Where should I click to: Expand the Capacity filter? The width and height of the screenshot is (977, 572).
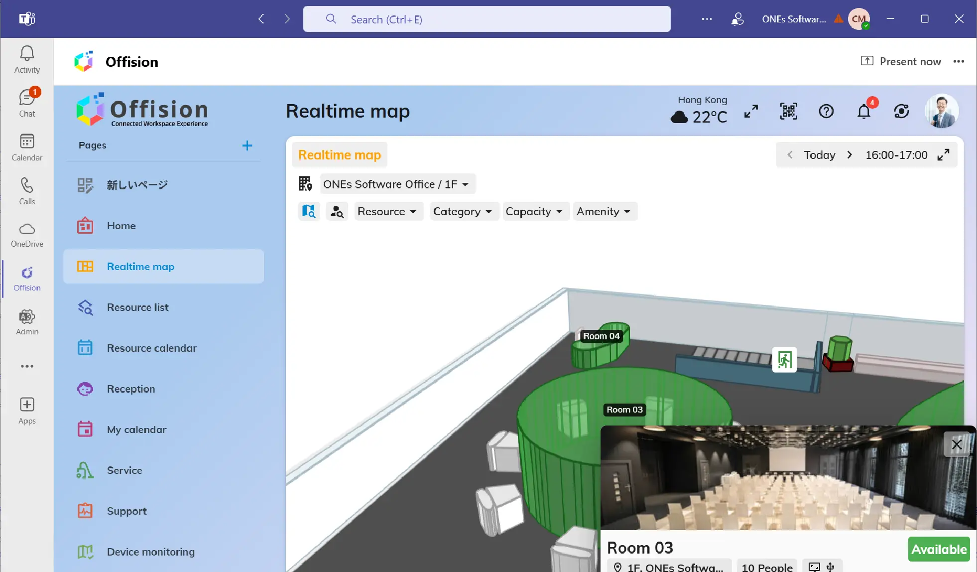[535, 211]
